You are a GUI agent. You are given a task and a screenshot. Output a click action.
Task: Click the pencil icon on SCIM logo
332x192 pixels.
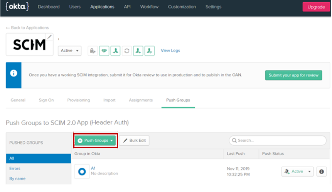pyautogui.click(x=49, y=37)
